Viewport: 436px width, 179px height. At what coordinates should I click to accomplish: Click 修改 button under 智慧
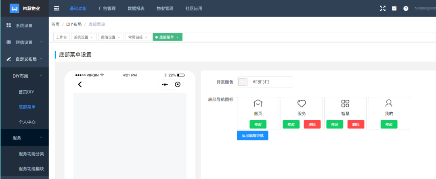click(335, 124)
